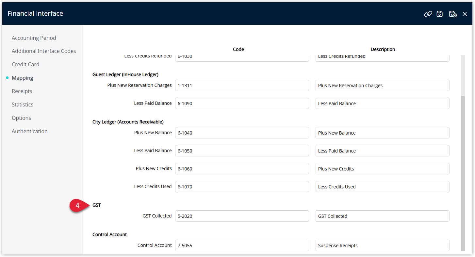The height and width of the screenshot is (257, 475).
Task: Edit City Ledger Less Paid Balance code 6-1050
Action: click(x=242, y=151)
